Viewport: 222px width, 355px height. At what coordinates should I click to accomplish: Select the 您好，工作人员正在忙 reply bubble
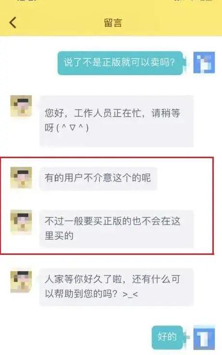[x=116, y=121]
